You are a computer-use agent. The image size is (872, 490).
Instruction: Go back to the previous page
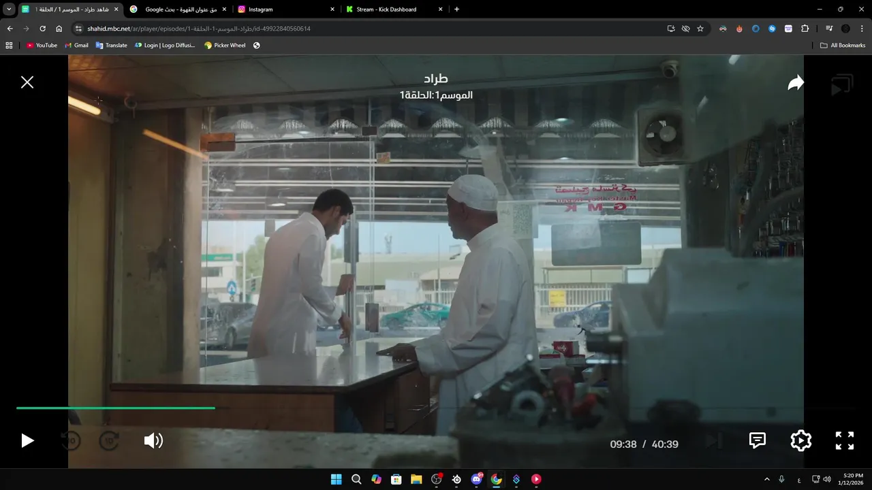(x=10, y=29)
